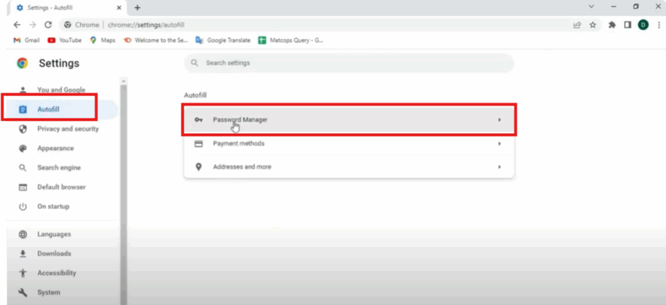Open the Gmail bookmark
The image size is (666, 305).
pos(27,40)
